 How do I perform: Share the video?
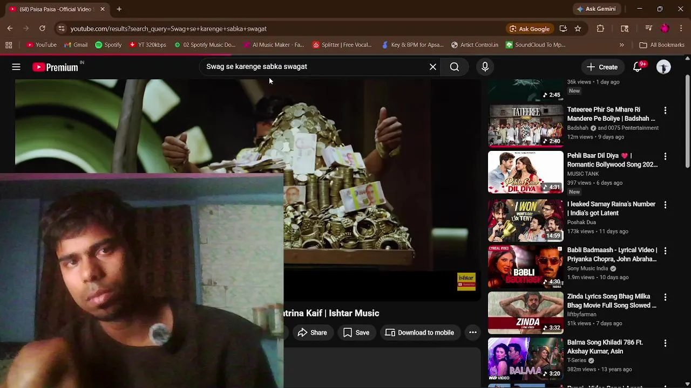click(x=313, y=332)
